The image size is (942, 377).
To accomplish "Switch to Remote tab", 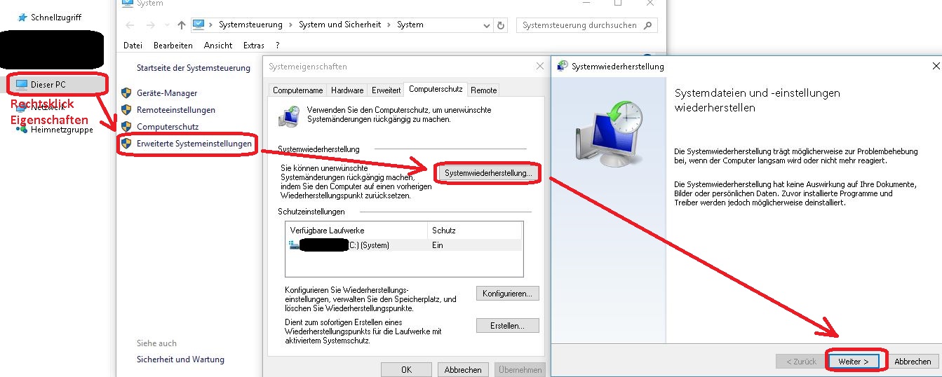I will (484, 90).
